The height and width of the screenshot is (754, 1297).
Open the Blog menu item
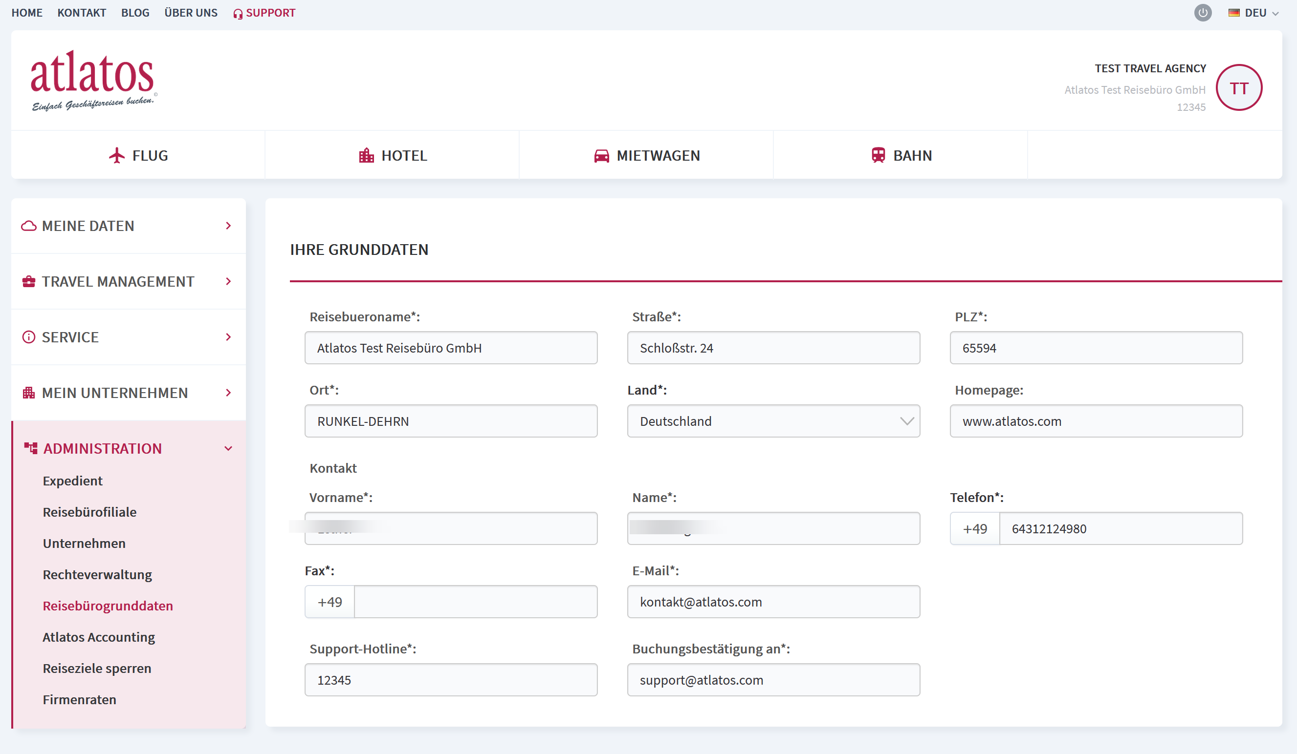click(x=135, y=13)
